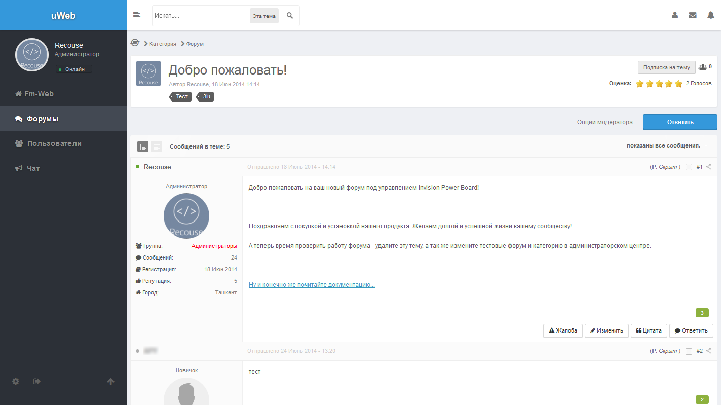Go to Категория breadcrumb
The width and height of the screenshot is (721, 405).
point(163,44)
